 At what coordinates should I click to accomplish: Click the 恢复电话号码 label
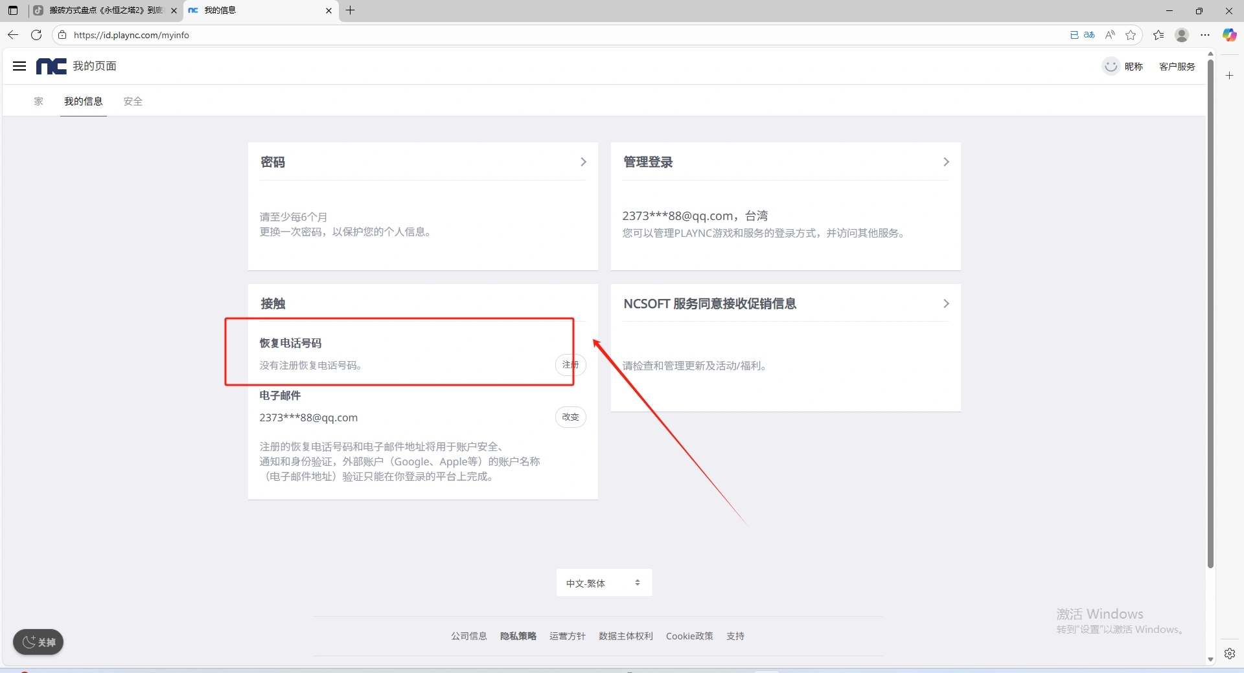291,343
